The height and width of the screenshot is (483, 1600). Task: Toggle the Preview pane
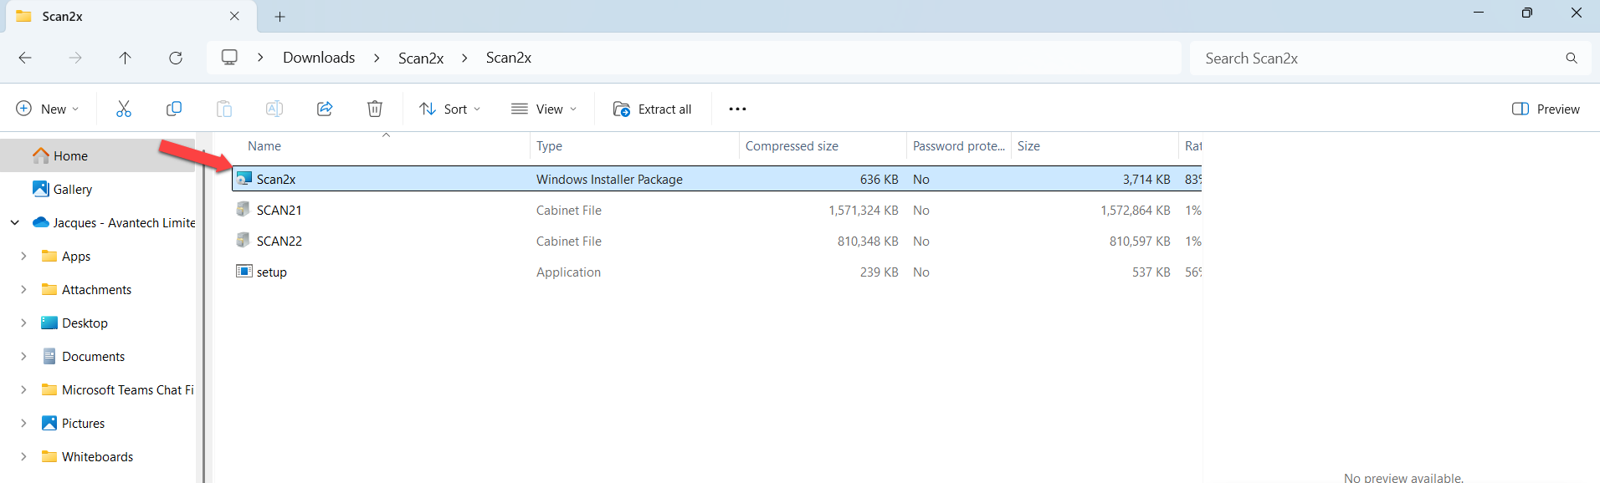1546,109
